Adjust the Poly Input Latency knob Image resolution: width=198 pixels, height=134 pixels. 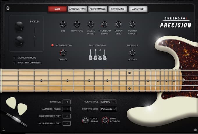click(132, 53)
